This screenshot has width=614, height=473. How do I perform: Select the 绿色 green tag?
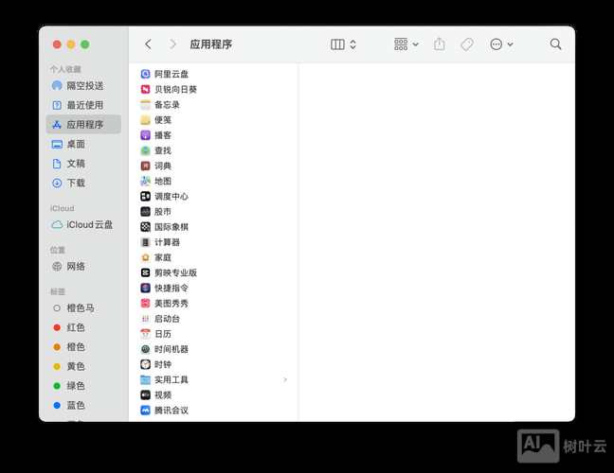tap(83, 386)
